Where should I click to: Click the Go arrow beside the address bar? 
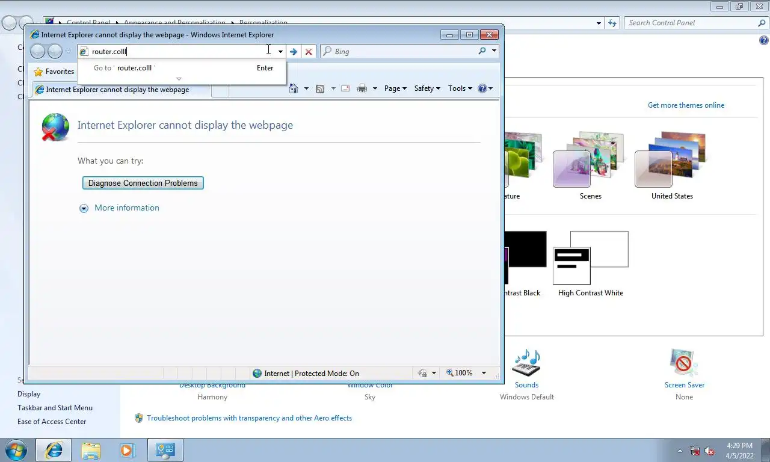(293, 52)
